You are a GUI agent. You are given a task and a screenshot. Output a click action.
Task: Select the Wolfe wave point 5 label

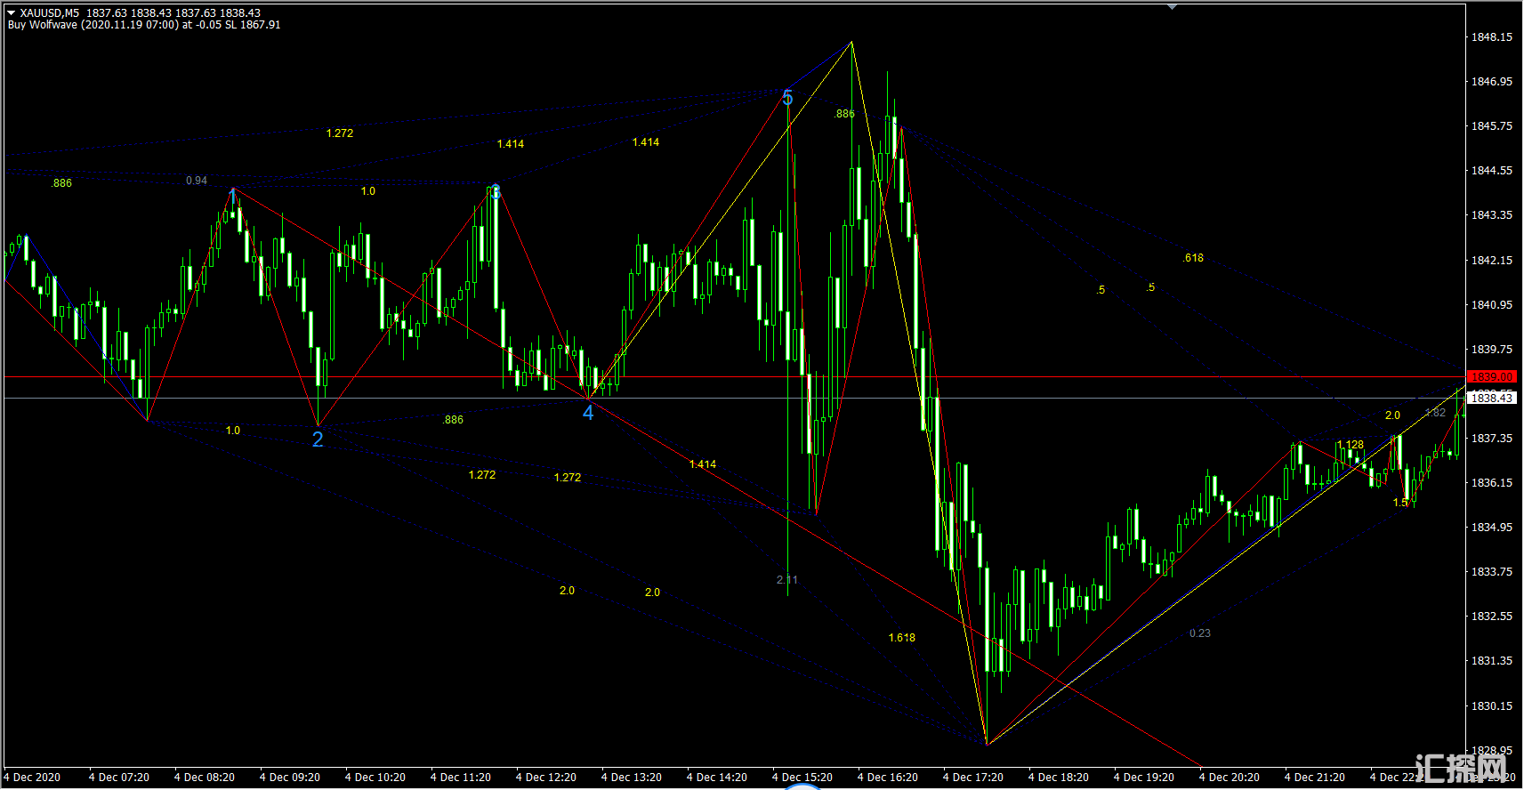coord(787,98)
